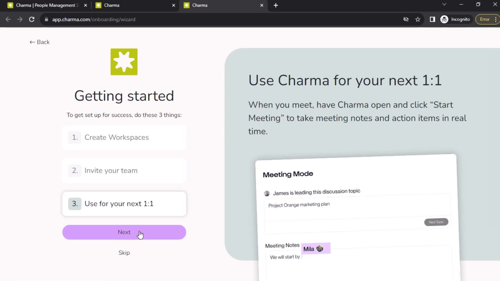500x281 pixels.
Task: Click the blocked tracking eye icon
Action: (x=406, y=19)
